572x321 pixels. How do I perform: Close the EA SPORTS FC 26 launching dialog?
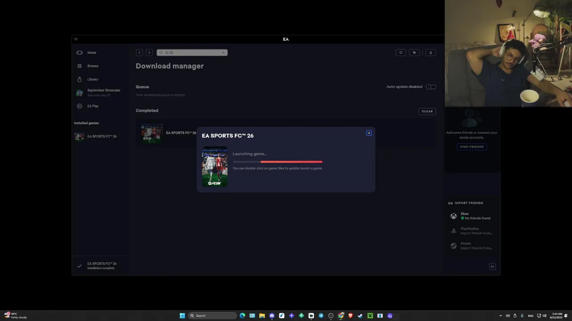[x=369, y=133]
